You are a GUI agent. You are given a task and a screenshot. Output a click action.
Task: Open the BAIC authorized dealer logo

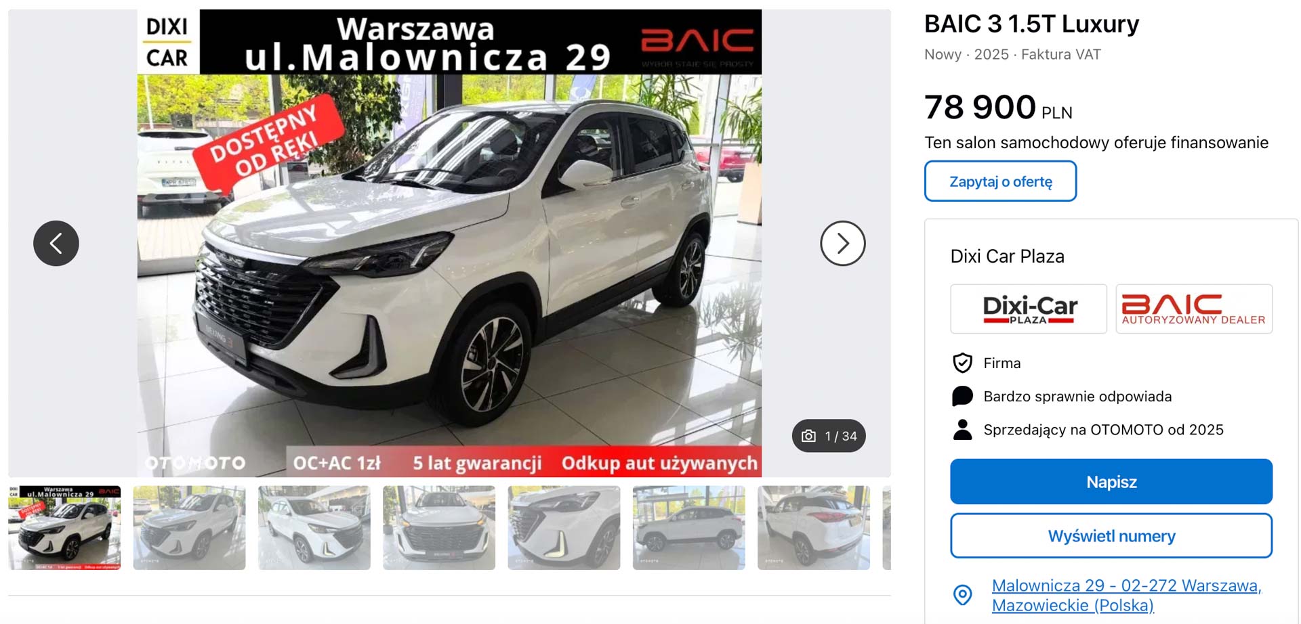(1194, 309)
